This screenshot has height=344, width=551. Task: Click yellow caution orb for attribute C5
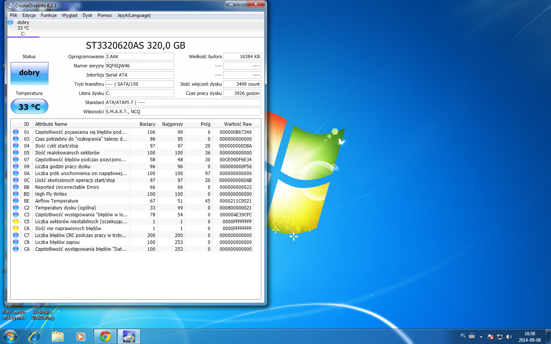pyautogui.click(x=16, y=221)
